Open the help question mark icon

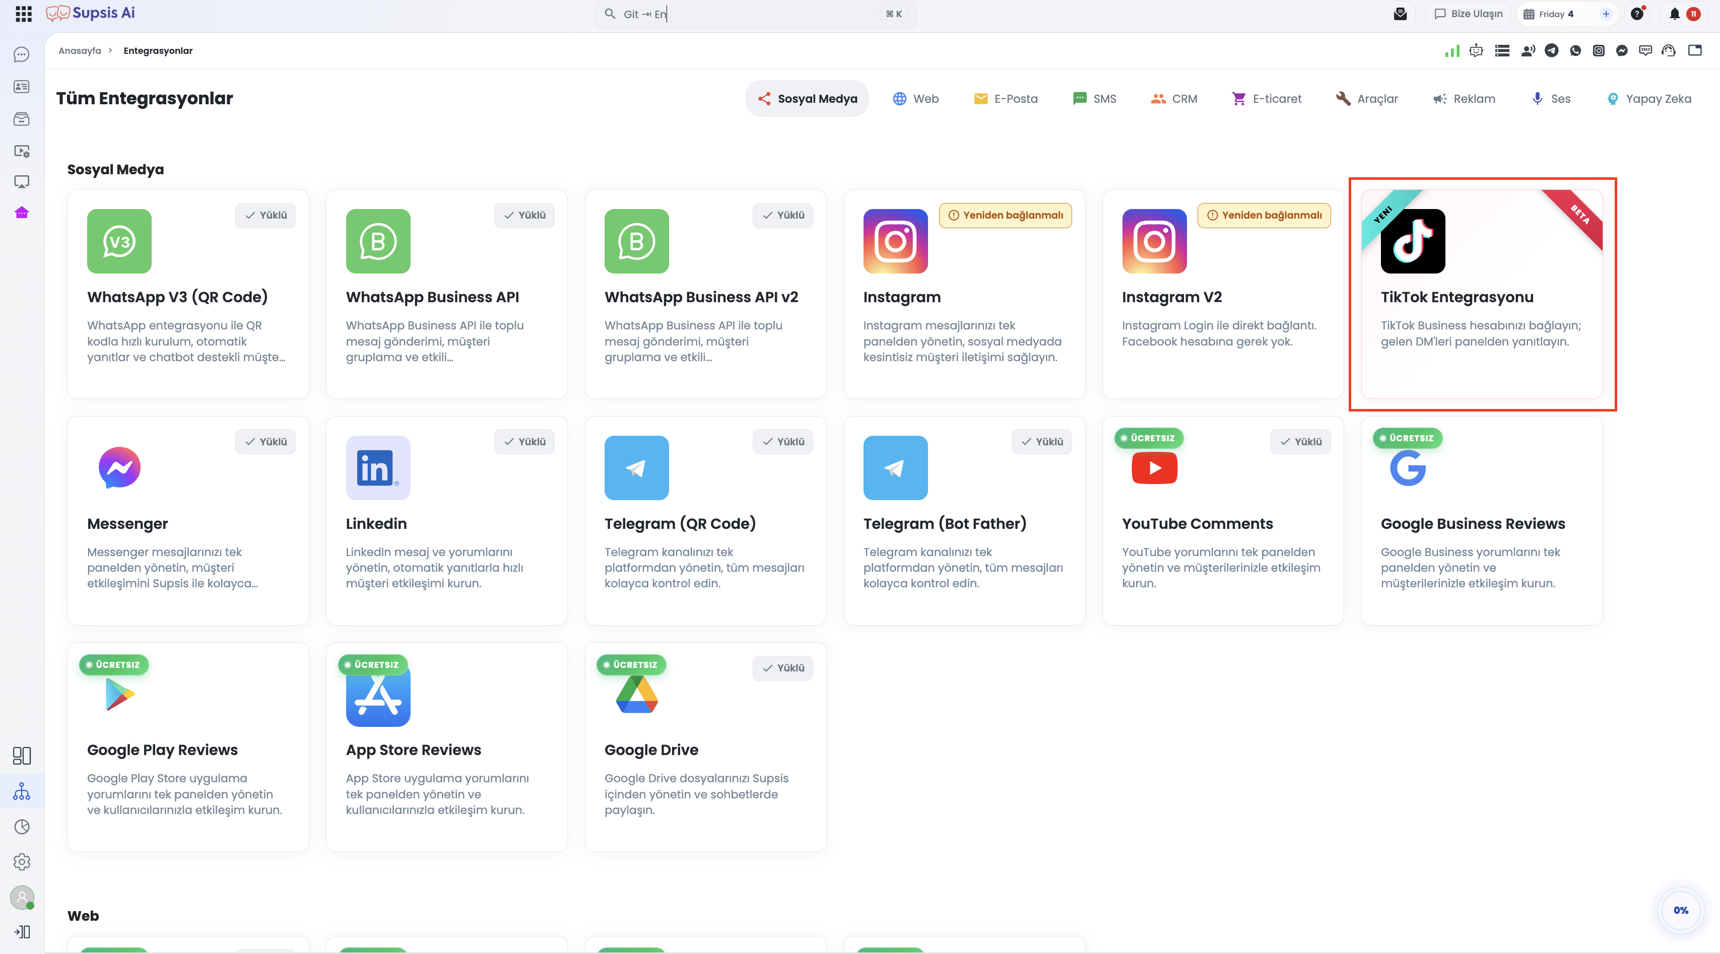(1637, 14)
